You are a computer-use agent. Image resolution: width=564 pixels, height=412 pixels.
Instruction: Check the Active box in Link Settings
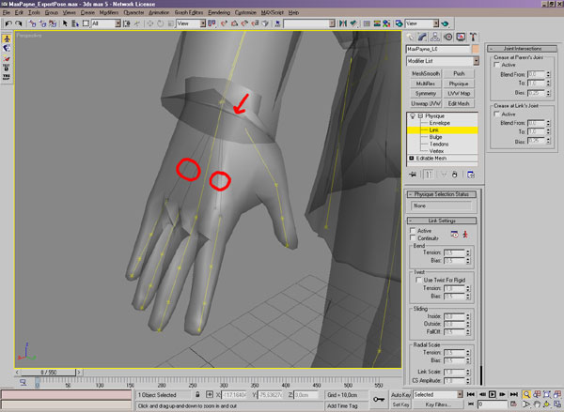point(413,231)
